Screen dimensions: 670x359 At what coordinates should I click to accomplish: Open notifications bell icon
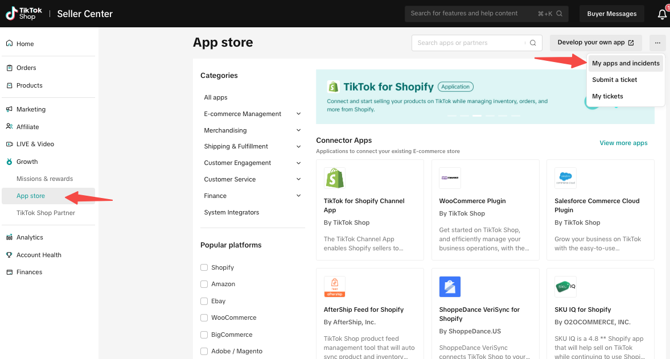[x=662, y=14]
